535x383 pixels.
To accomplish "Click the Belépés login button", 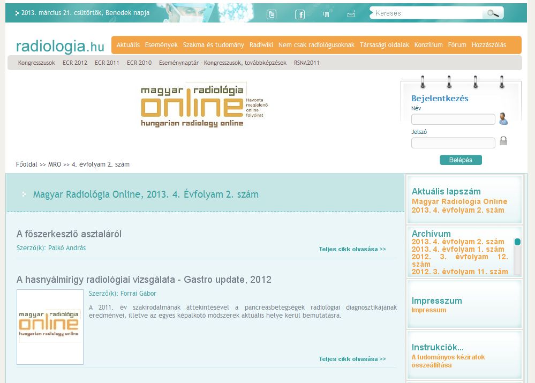I will click(x=461, y=160).
